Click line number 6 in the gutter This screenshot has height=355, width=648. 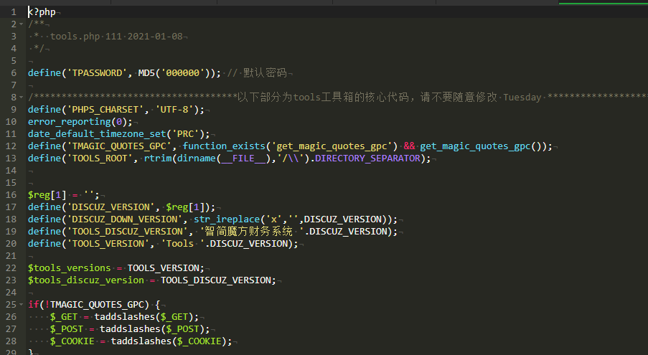(x=14, y=73)
